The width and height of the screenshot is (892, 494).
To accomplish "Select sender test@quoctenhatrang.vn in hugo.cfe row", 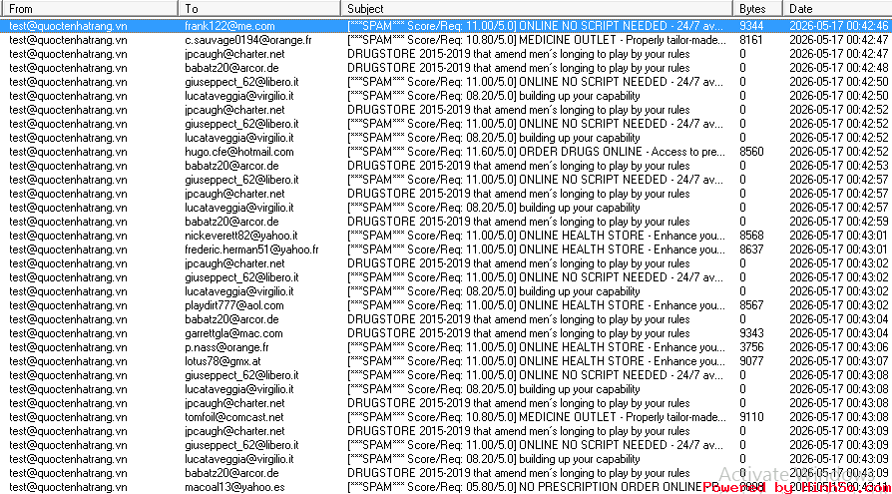I will tap(68, 152).
